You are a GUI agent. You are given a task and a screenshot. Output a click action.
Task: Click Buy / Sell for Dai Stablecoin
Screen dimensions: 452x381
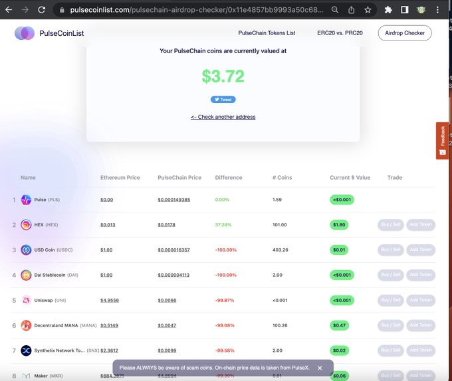point(391,275)
